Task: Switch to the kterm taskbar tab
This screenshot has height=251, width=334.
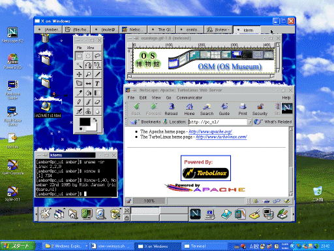Action: (247, 30)
